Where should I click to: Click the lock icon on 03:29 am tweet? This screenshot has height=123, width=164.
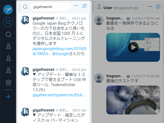(x=128, y=76)
